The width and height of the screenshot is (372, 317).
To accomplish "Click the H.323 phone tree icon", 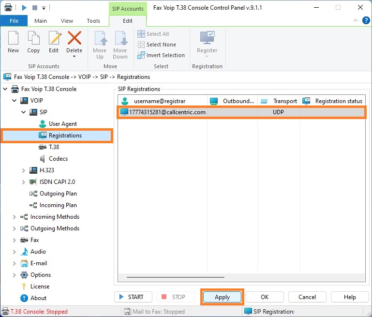I will click(33, 170).
